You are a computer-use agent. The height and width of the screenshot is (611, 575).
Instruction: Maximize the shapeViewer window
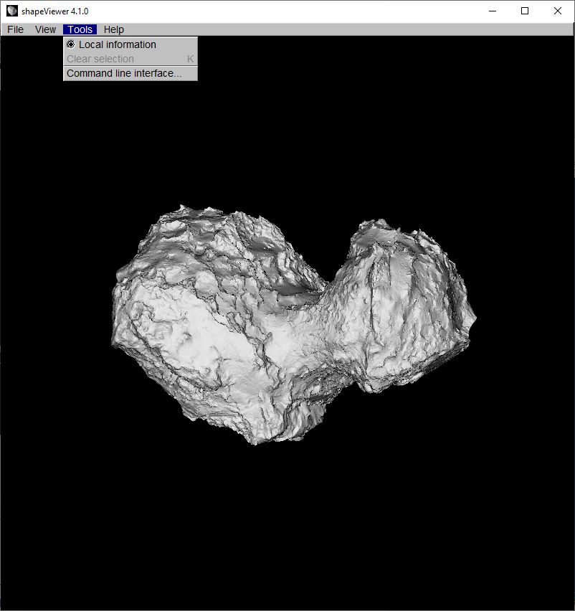525,11
